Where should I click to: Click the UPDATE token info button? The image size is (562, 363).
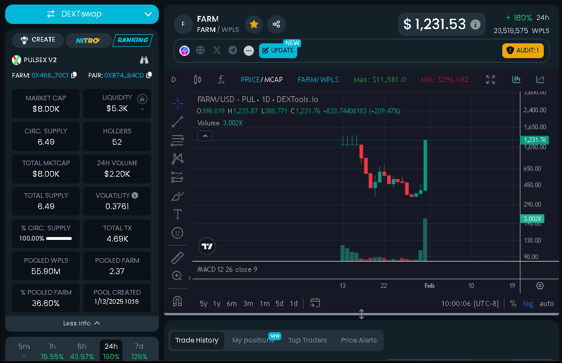(x=278, y=51)
